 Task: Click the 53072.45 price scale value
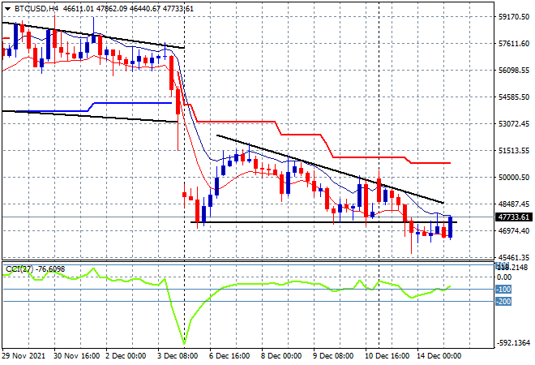pos(514,123)
